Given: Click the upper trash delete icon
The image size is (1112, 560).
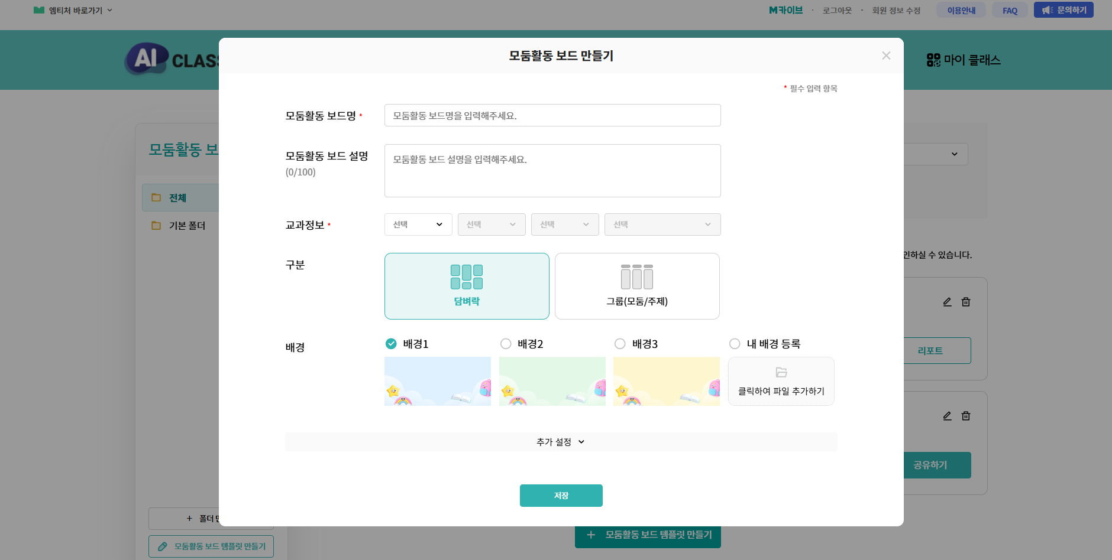Looking at the screenshot, I should pyautogui.click(x=966, y=302).
